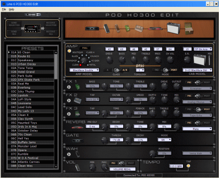Click the cabinet image in the AMP section

pyautogui.click(x=200, y=60)
